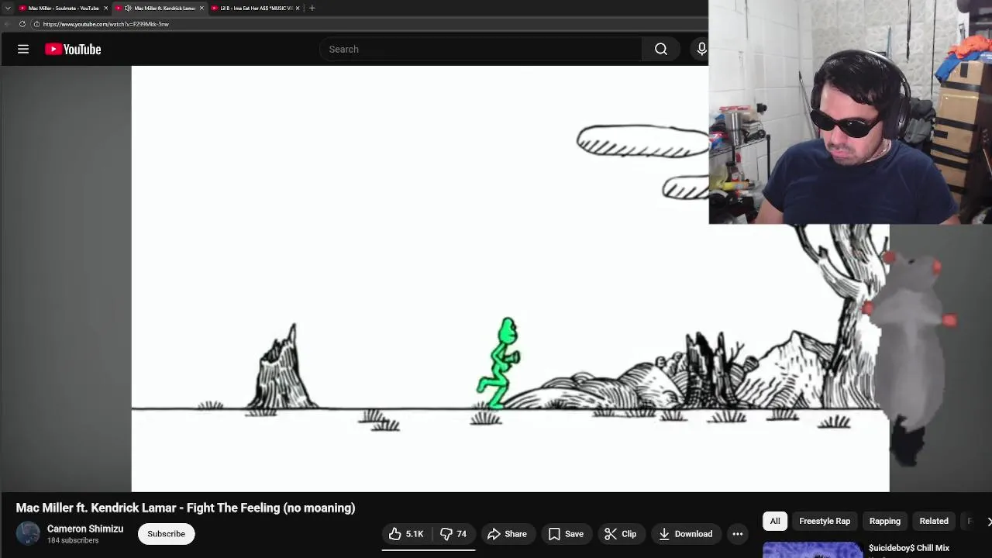
Task: Open a new browser tab
Action: tap(312, 8)
